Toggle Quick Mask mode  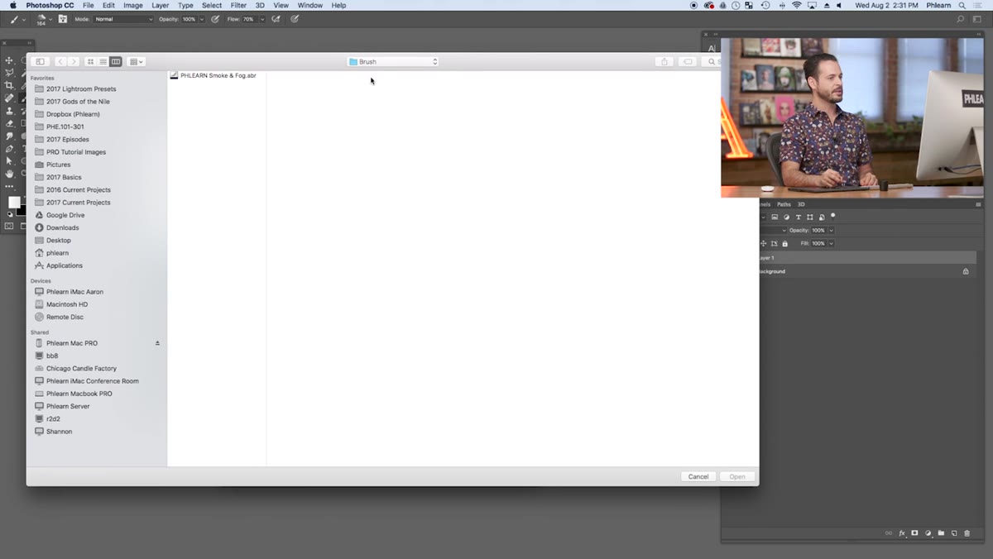pyautogui.click(x=9, y=226)
